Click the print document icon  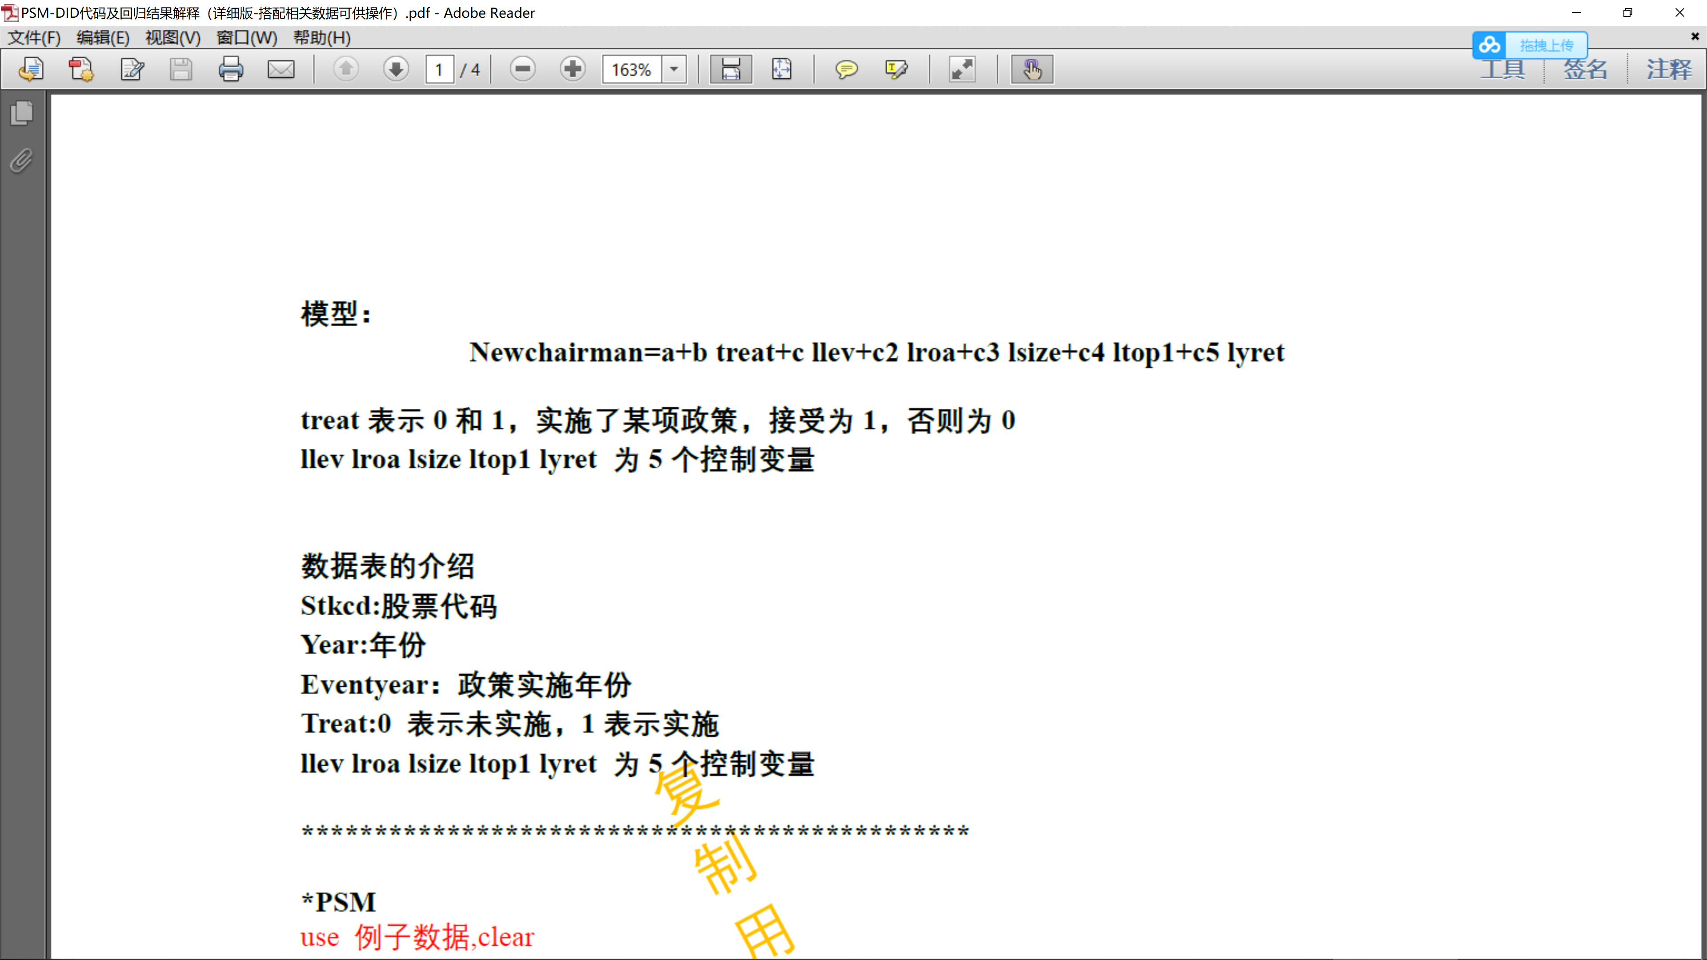(x=231, y=69)
